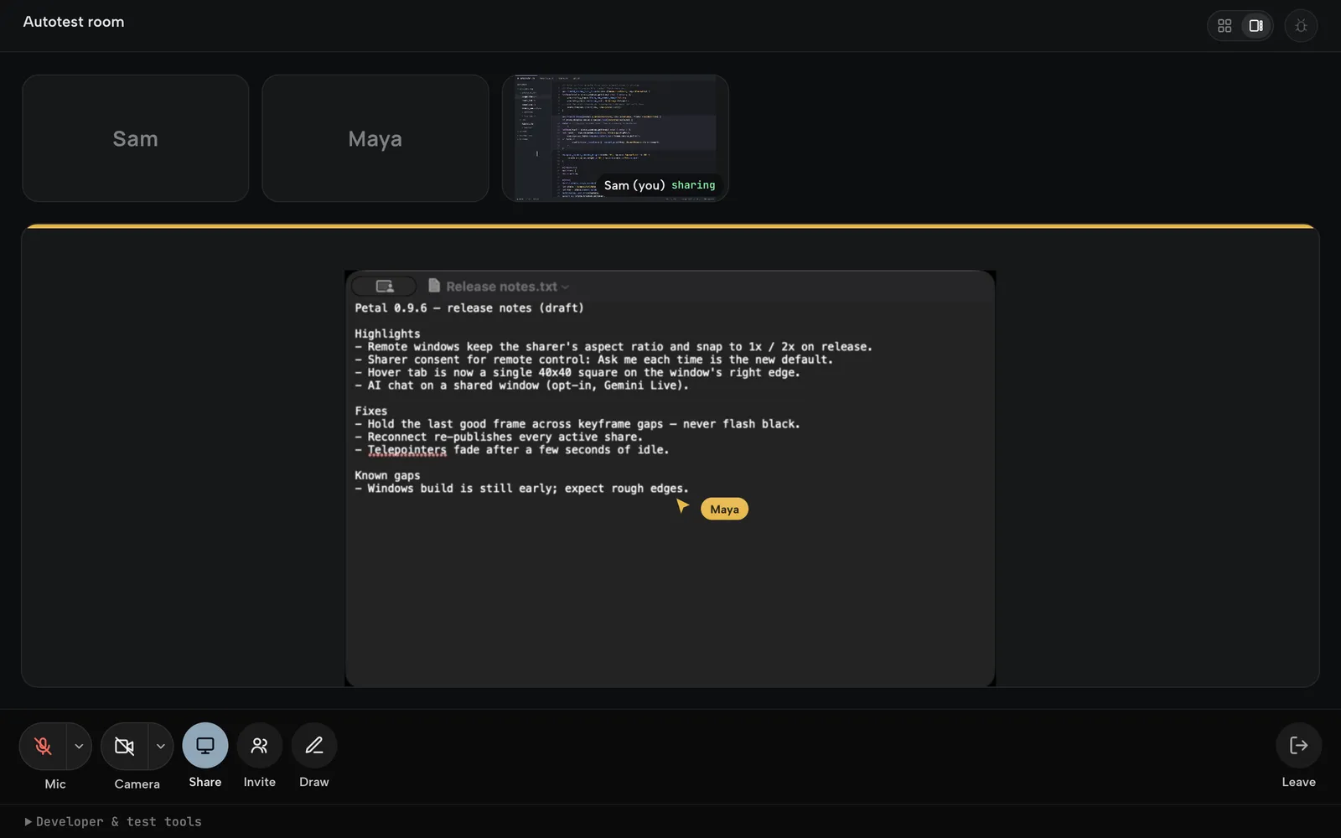
Task: Open the mic options chevron
Action: (x=79, y=746)
